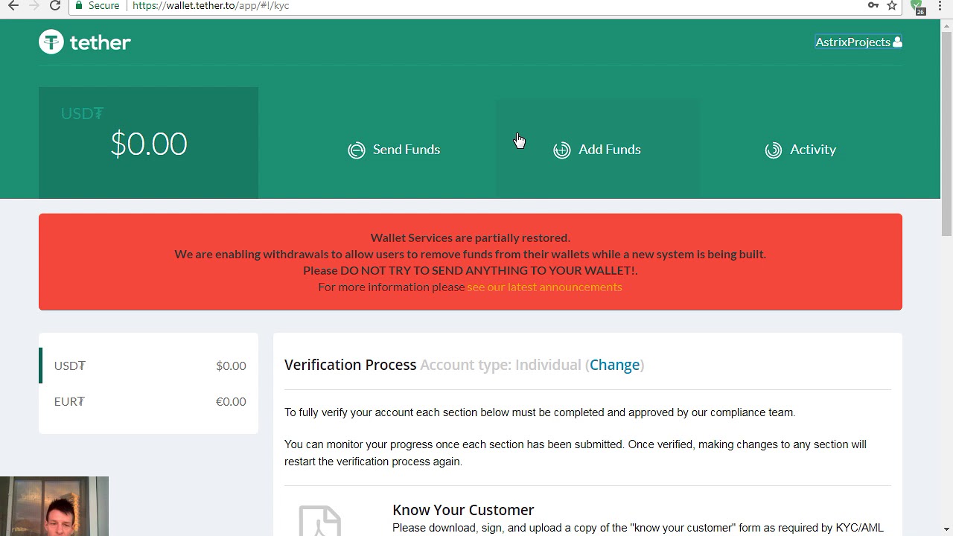Screen dimensions: 953x536
Task: Click the €0.00 EURT amount
Action: [x=231, y=401]
